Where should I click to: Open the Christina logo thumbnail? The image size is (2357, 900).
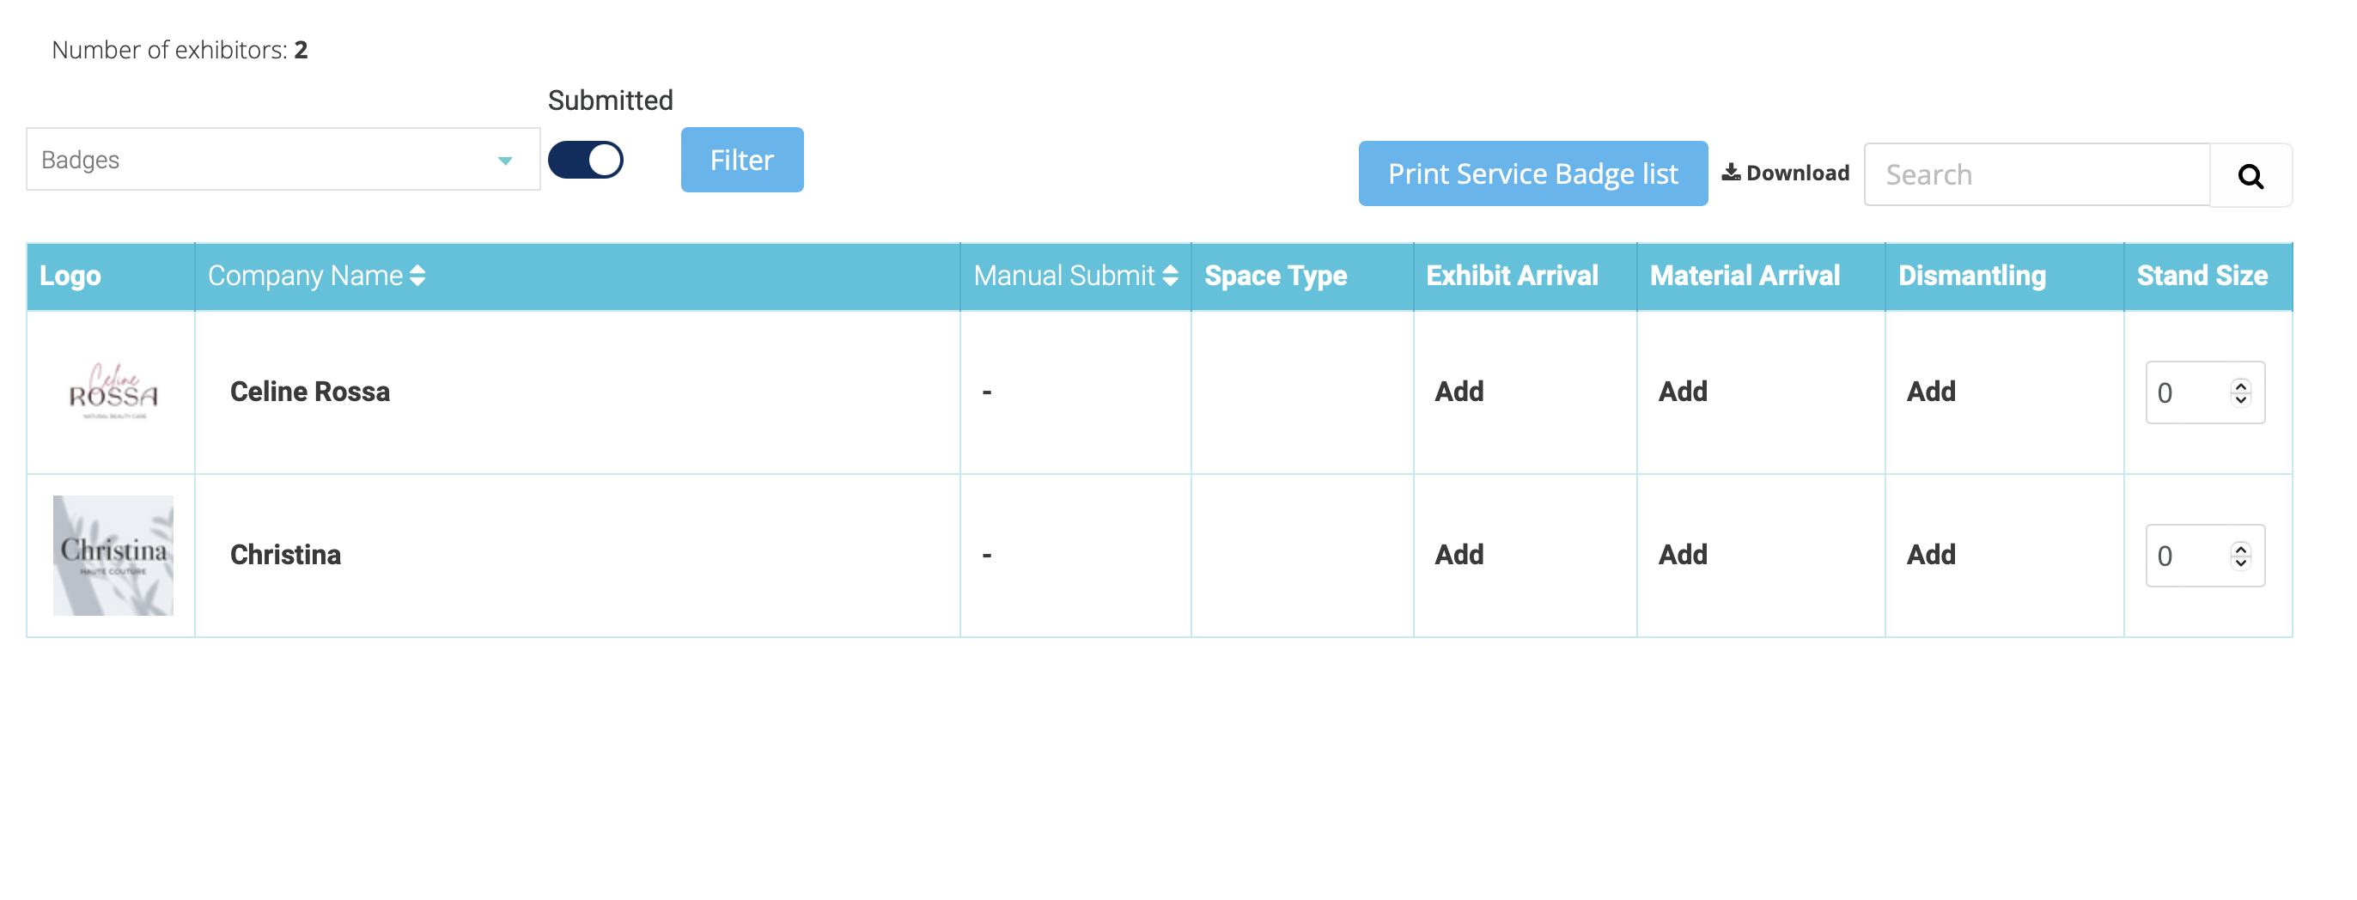point(113,555)
